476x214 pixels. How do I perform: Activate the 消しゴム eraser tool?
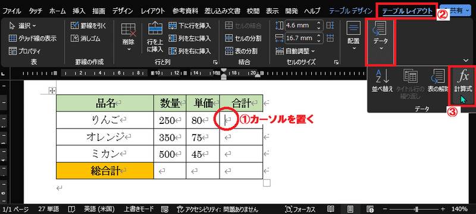click(85, 39)
